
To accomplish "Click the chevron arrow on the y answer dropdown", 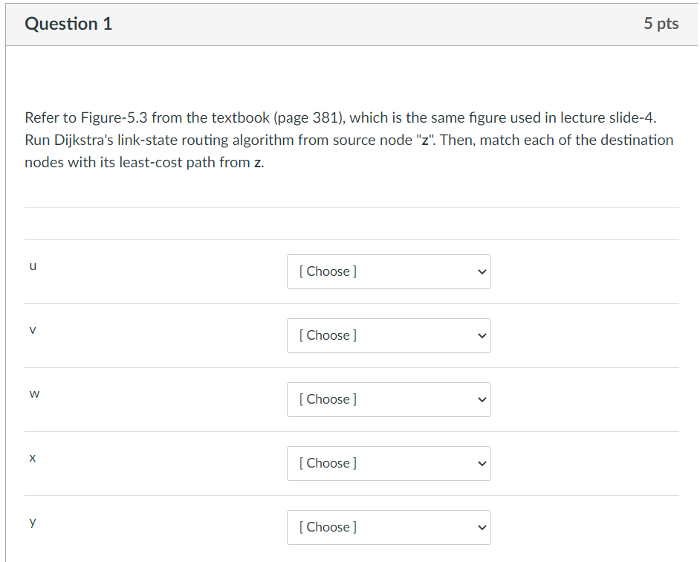I will click(x=482, y=527).
